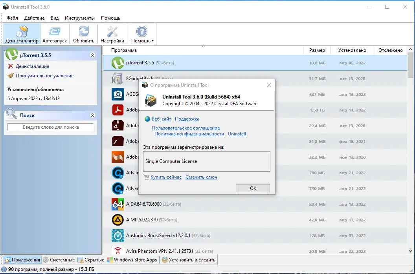This screenshot has height=274, width=415.
Task: Select the Adobe Acrobat red icon
Action: (x=118, y=110)
